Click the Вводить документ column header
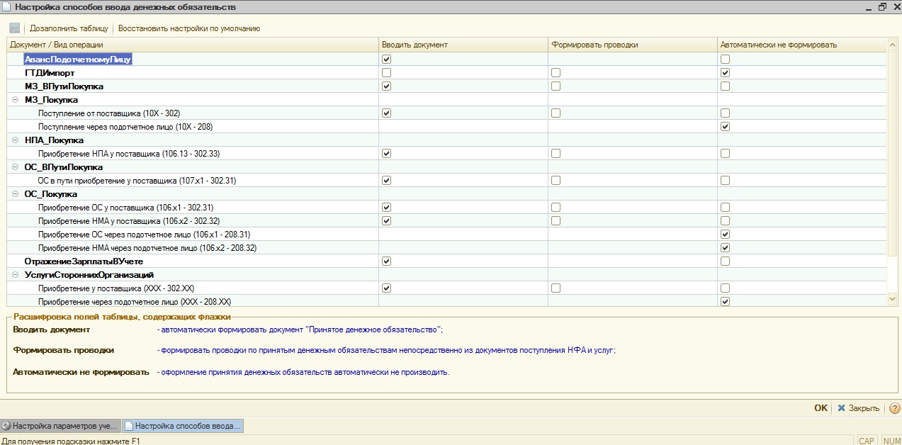The image size is (902, 445). tap(463, 45)
